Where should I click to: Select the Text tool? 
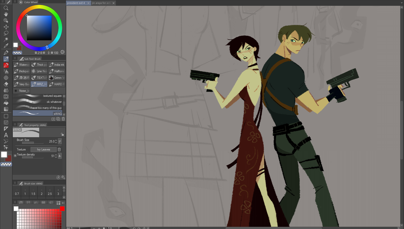point(6,135)
